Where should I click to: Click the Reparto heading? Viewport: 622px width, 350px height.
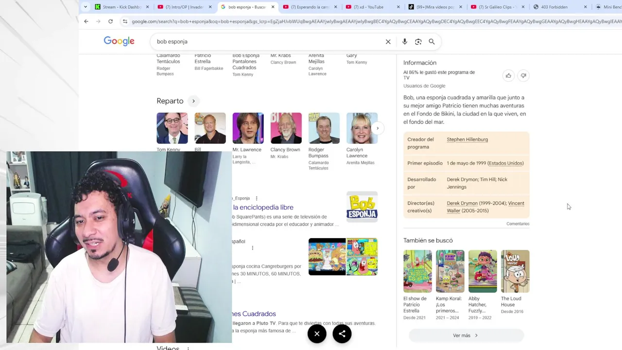click(170, 101)
